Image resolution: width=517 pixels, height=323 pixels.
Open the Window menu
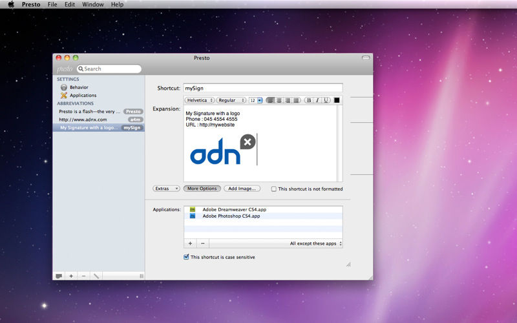tap(92, 5)
